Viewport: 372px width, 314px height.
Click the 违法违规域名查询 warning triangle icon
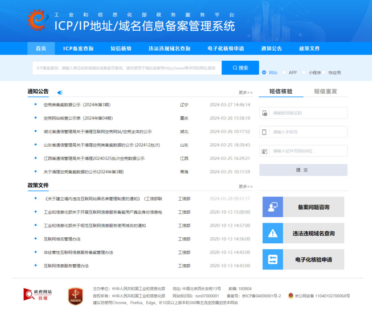coord(273,233)
